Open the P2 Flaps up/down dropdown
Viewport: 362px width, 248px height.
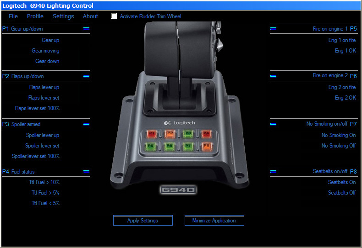[86, 76]
